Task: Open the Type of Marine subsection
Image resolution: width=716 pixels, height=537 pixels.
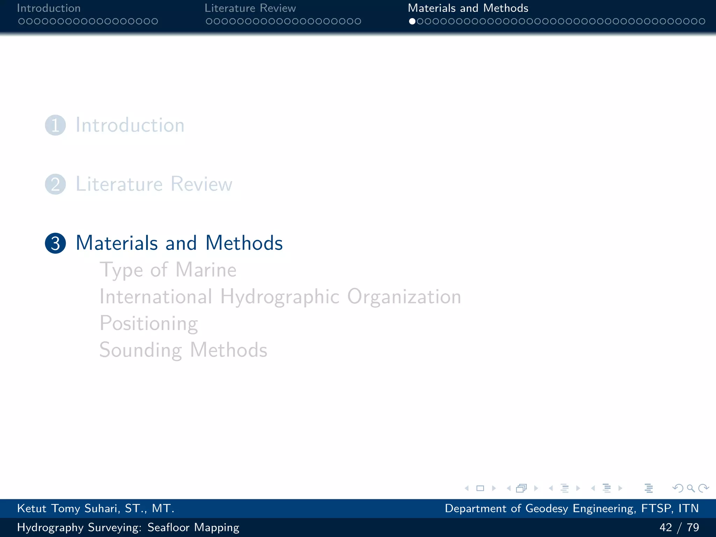Action: click(168, 271)
